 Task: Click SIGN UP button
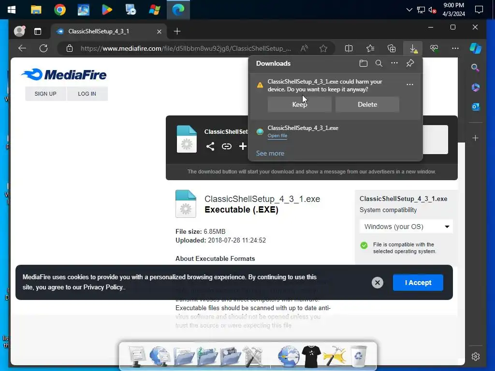click(45, 94)
